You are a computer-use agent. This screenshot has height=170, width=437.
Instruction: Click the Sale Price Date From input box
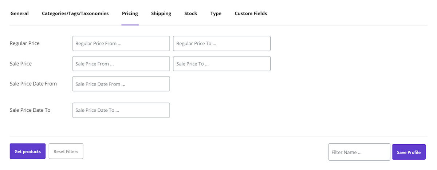(121, 84)
